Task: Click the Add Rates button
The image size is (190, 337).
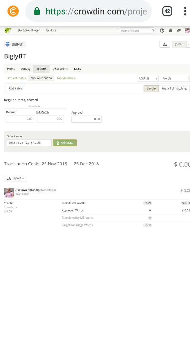Action: click(x=15, y=88)
